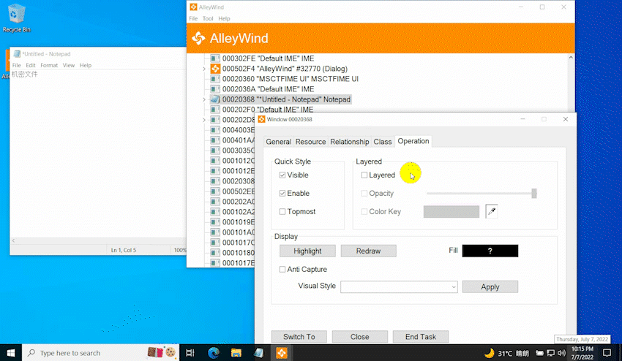Click window icon beside 0002036A Default IME
This screenshot has height=361, width=622.
[215, 89]
